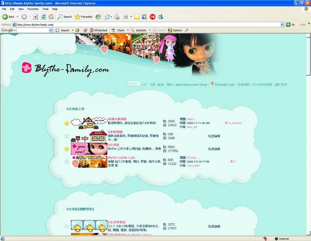Open the Tools menu

coord(45,9)
